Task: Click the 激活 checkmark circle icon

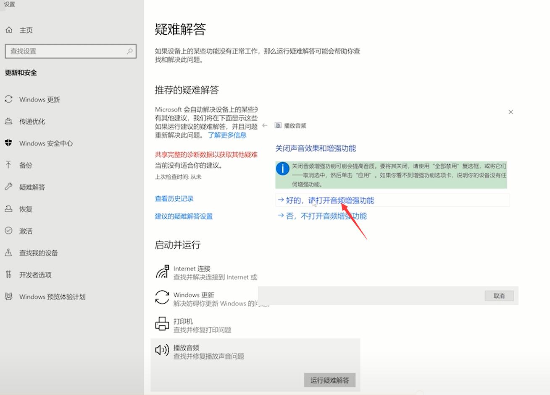Action: [x=8, y=231]
